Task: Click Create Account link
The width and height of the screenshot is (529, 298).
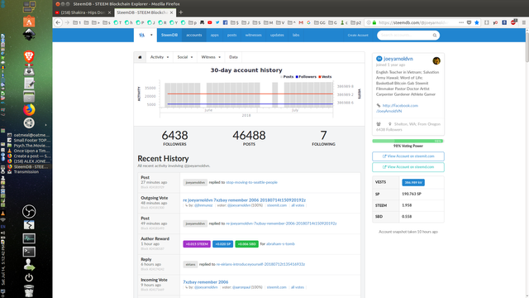Action: (x=358, y=35)
